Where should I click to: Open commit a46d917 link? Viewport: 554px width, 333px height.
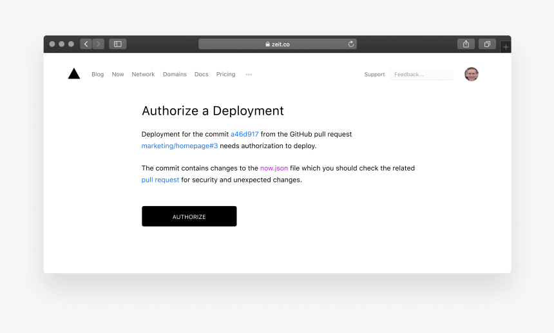(245, 134)
